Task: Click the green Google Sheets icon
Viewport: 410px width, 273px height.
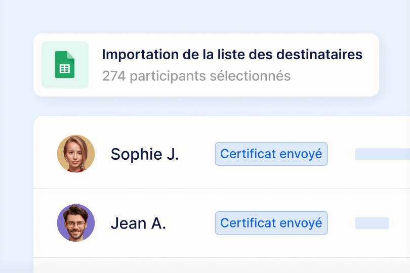Action: (x=65, y=65)
